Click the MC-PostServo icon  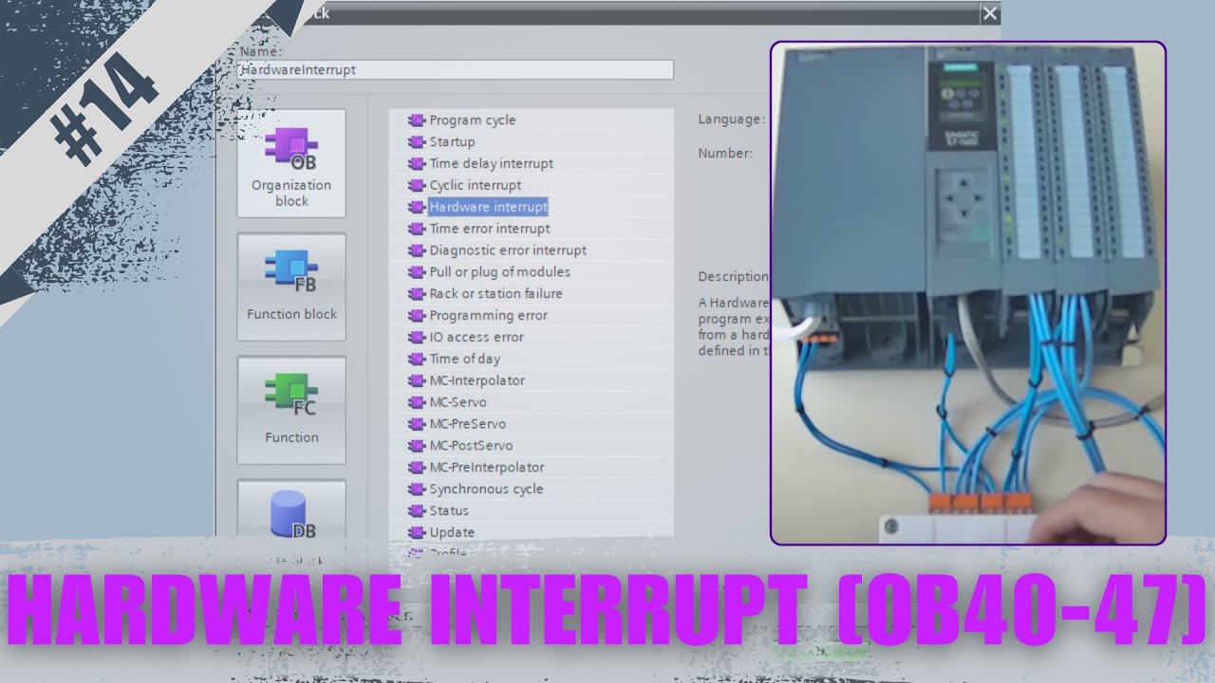416,446
